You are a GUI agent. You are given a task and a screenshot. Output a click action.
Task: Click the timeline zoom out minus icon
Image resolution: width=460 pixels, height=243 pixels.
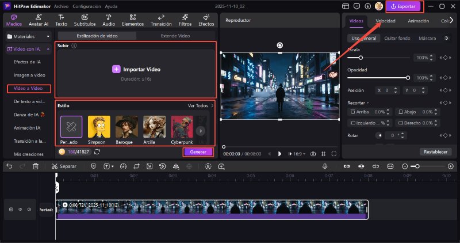[405, 166]
